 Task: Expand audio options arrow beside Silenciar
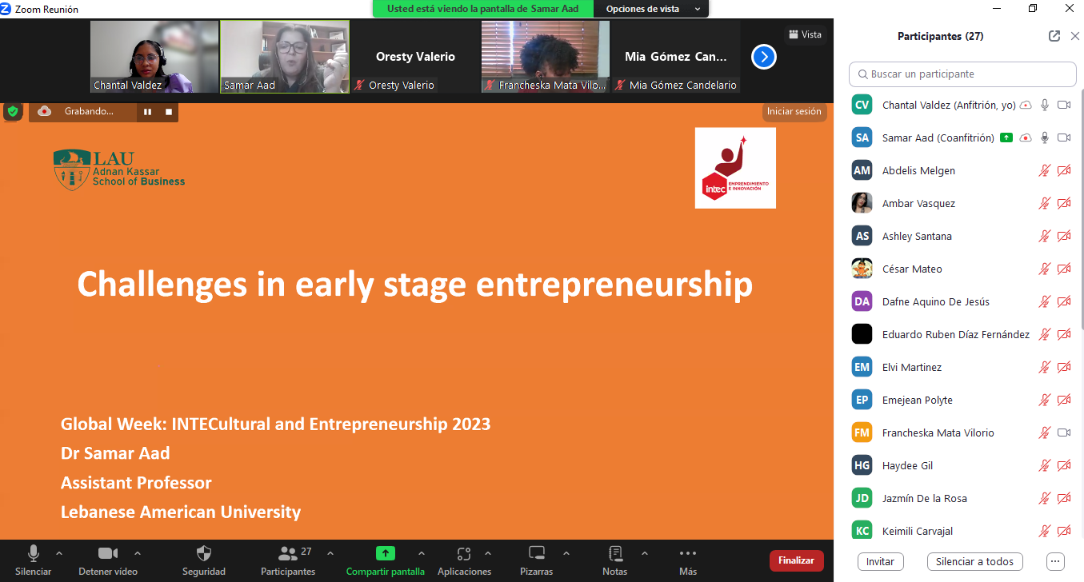[59, 553]
